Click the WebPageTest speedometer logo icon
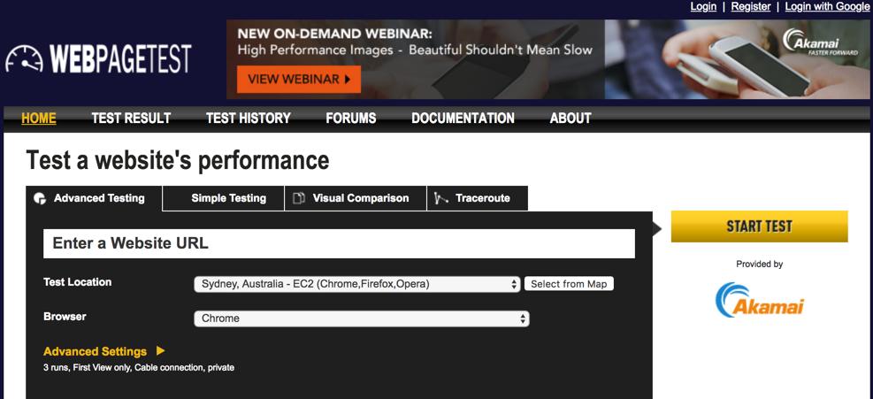Viewport: 873px width, 399px height. tap(25, 58)
